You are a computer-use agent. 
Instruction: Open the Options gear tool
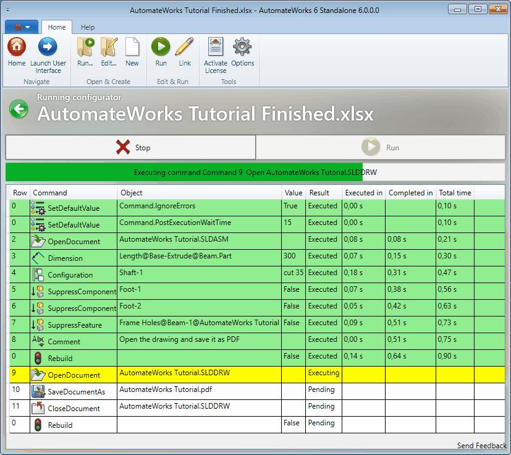[242, 46]
